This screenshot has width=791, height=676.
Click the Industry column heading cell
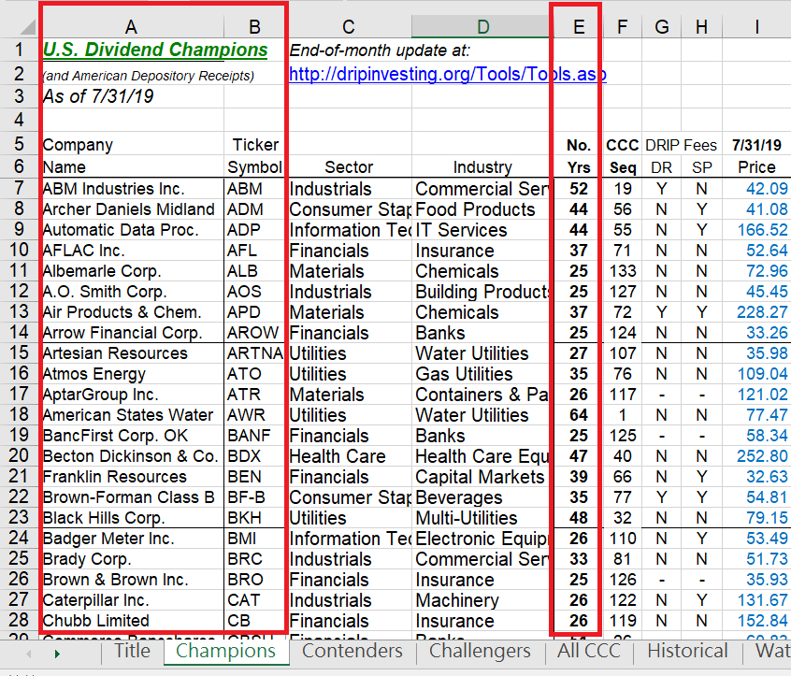[x=482, y=167]
